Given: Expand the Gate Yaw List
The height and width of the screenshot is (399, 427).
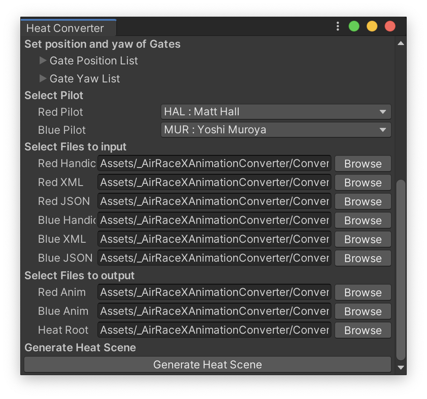Looking at the screenshot, I should (x=43, y=78).
